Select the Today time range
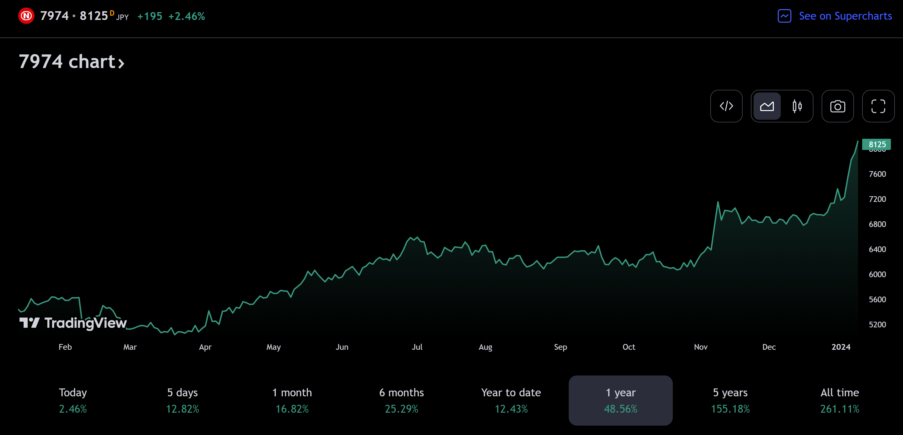 [x=73, y=400]
